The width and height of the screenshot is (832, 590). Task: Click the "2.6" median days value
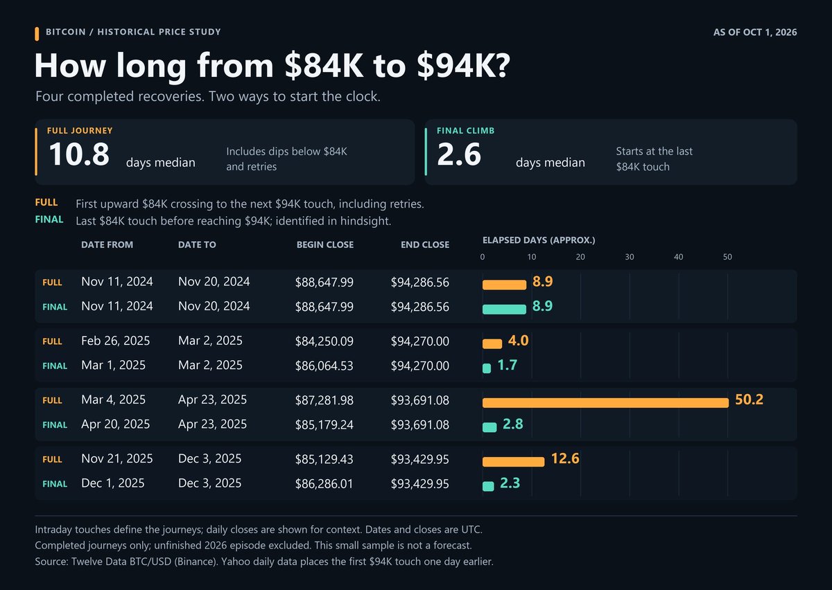(459, 154)
